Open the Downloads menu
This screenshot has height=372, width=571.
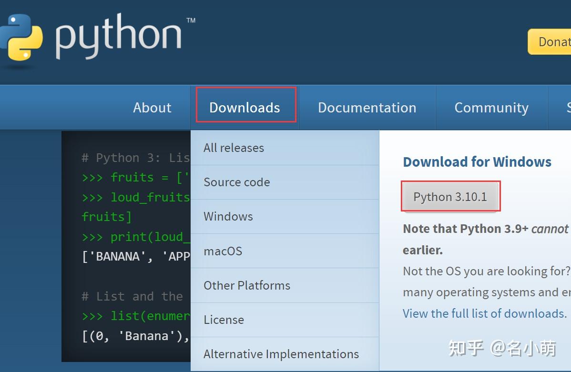pyautogui.click(x=245, y=108)
